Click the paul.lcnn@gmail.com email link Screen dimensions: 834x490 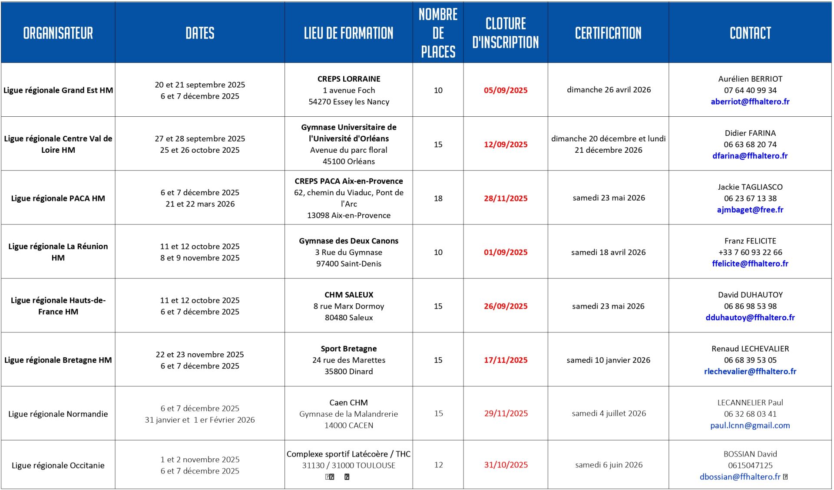[x=750, y=425]
